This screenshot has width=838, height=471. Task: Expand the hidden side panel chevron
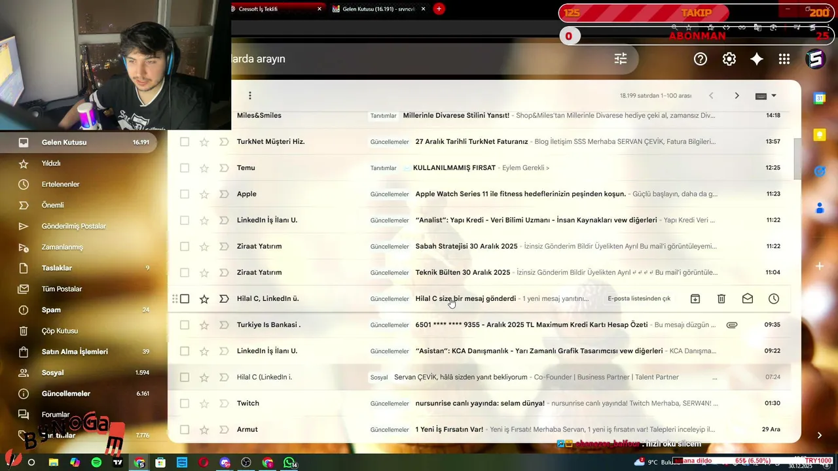[x=819, y=435]
